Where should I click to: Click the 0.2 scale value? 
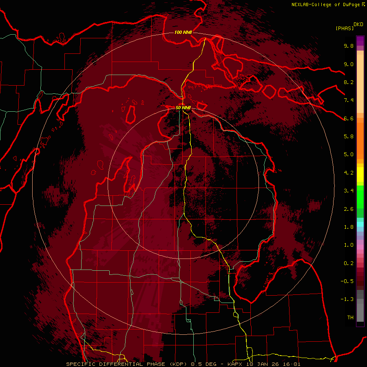pyautogui.click(x=349, y=263)
